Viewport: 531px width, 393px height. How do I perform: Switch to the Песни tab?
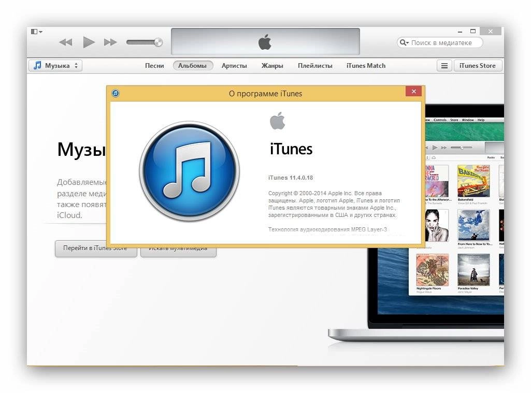point(154,66)
